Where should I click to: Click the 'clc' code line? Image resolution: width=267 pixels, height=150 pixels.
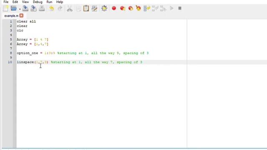pos(20,30)
